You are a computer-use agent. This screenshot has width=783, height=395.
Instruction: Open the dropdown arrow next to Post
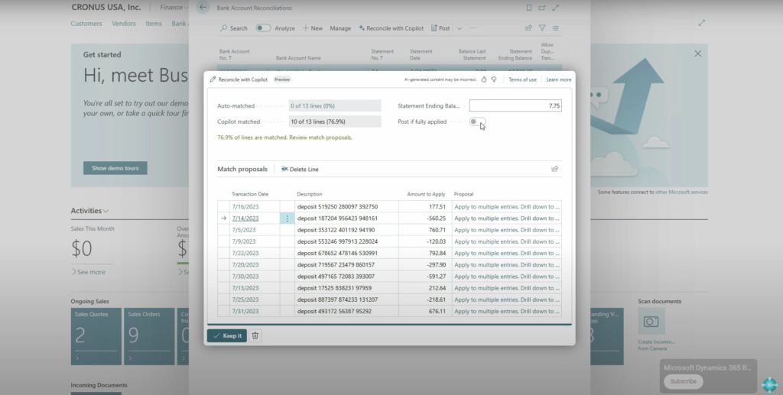coord(459,28)
